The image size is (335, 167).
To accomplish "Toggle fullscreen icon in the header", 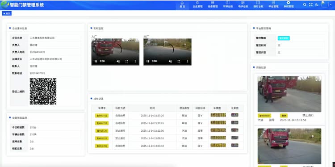I will [x=311, y=5].
